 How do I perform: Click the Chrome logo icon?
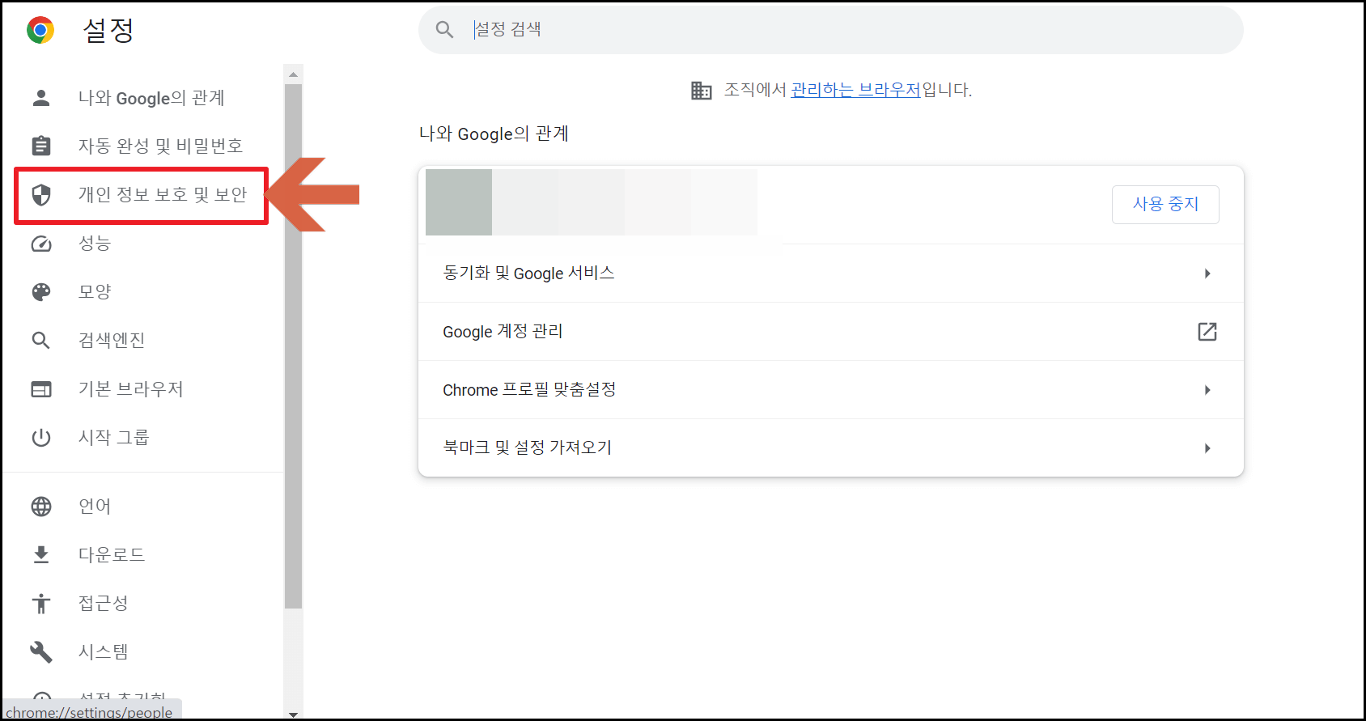tap(40, 30)
